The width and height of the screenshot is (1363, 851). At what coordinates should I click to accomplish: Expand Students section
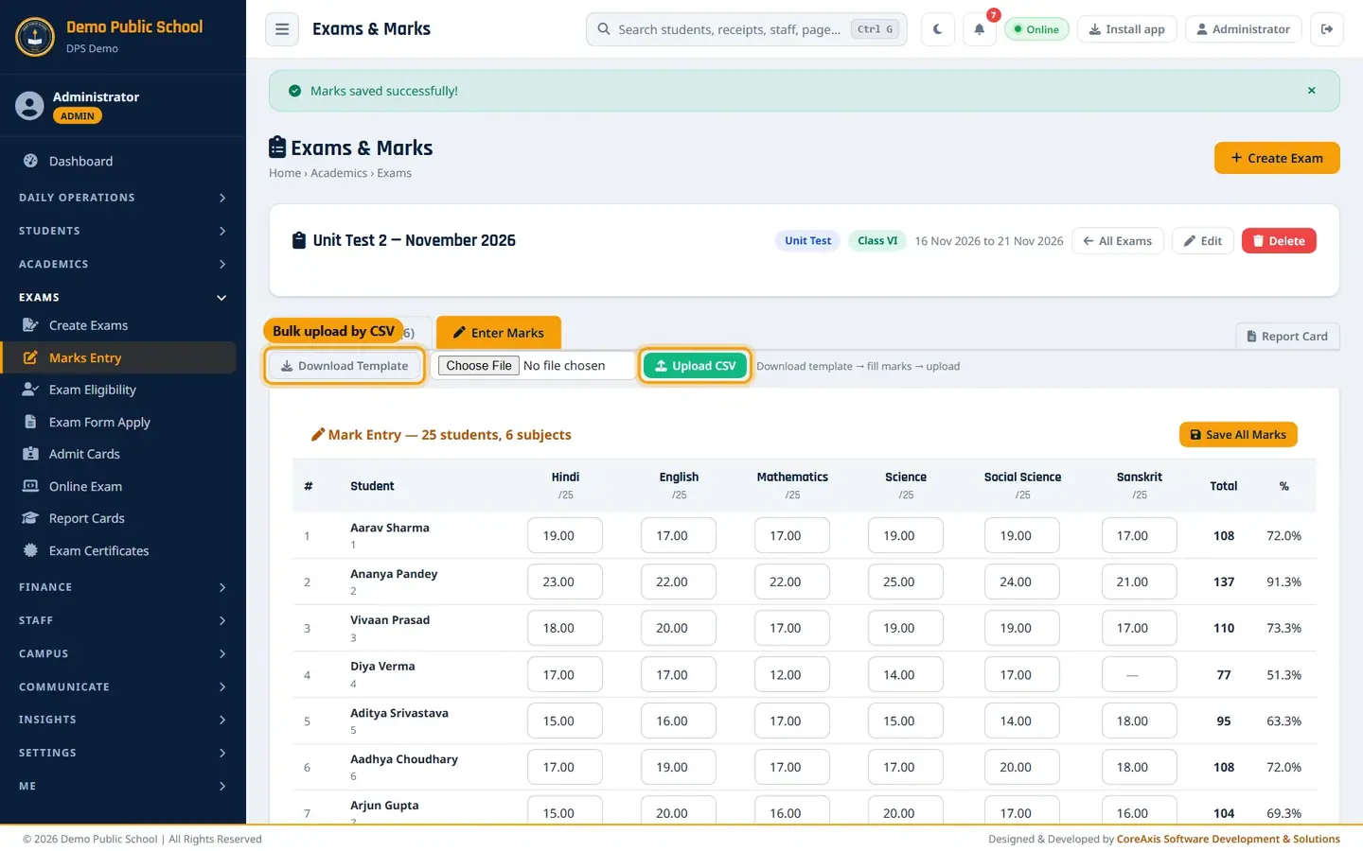(123, 231)
